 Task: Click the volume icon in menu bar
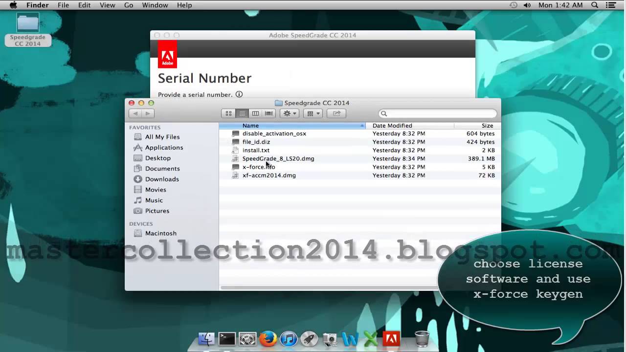coord(527,5)
